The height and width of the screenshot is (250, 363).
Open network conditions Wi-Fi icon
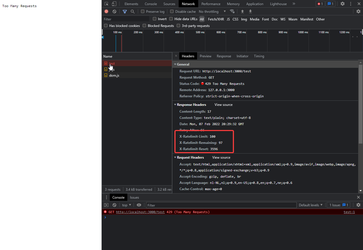pyautogui.click(x=232, y=11)
